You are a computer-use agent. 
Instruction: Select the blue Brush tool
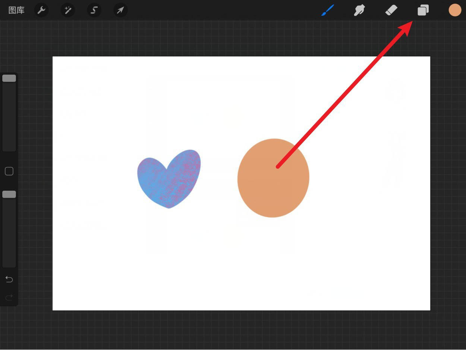click(328, 10)
